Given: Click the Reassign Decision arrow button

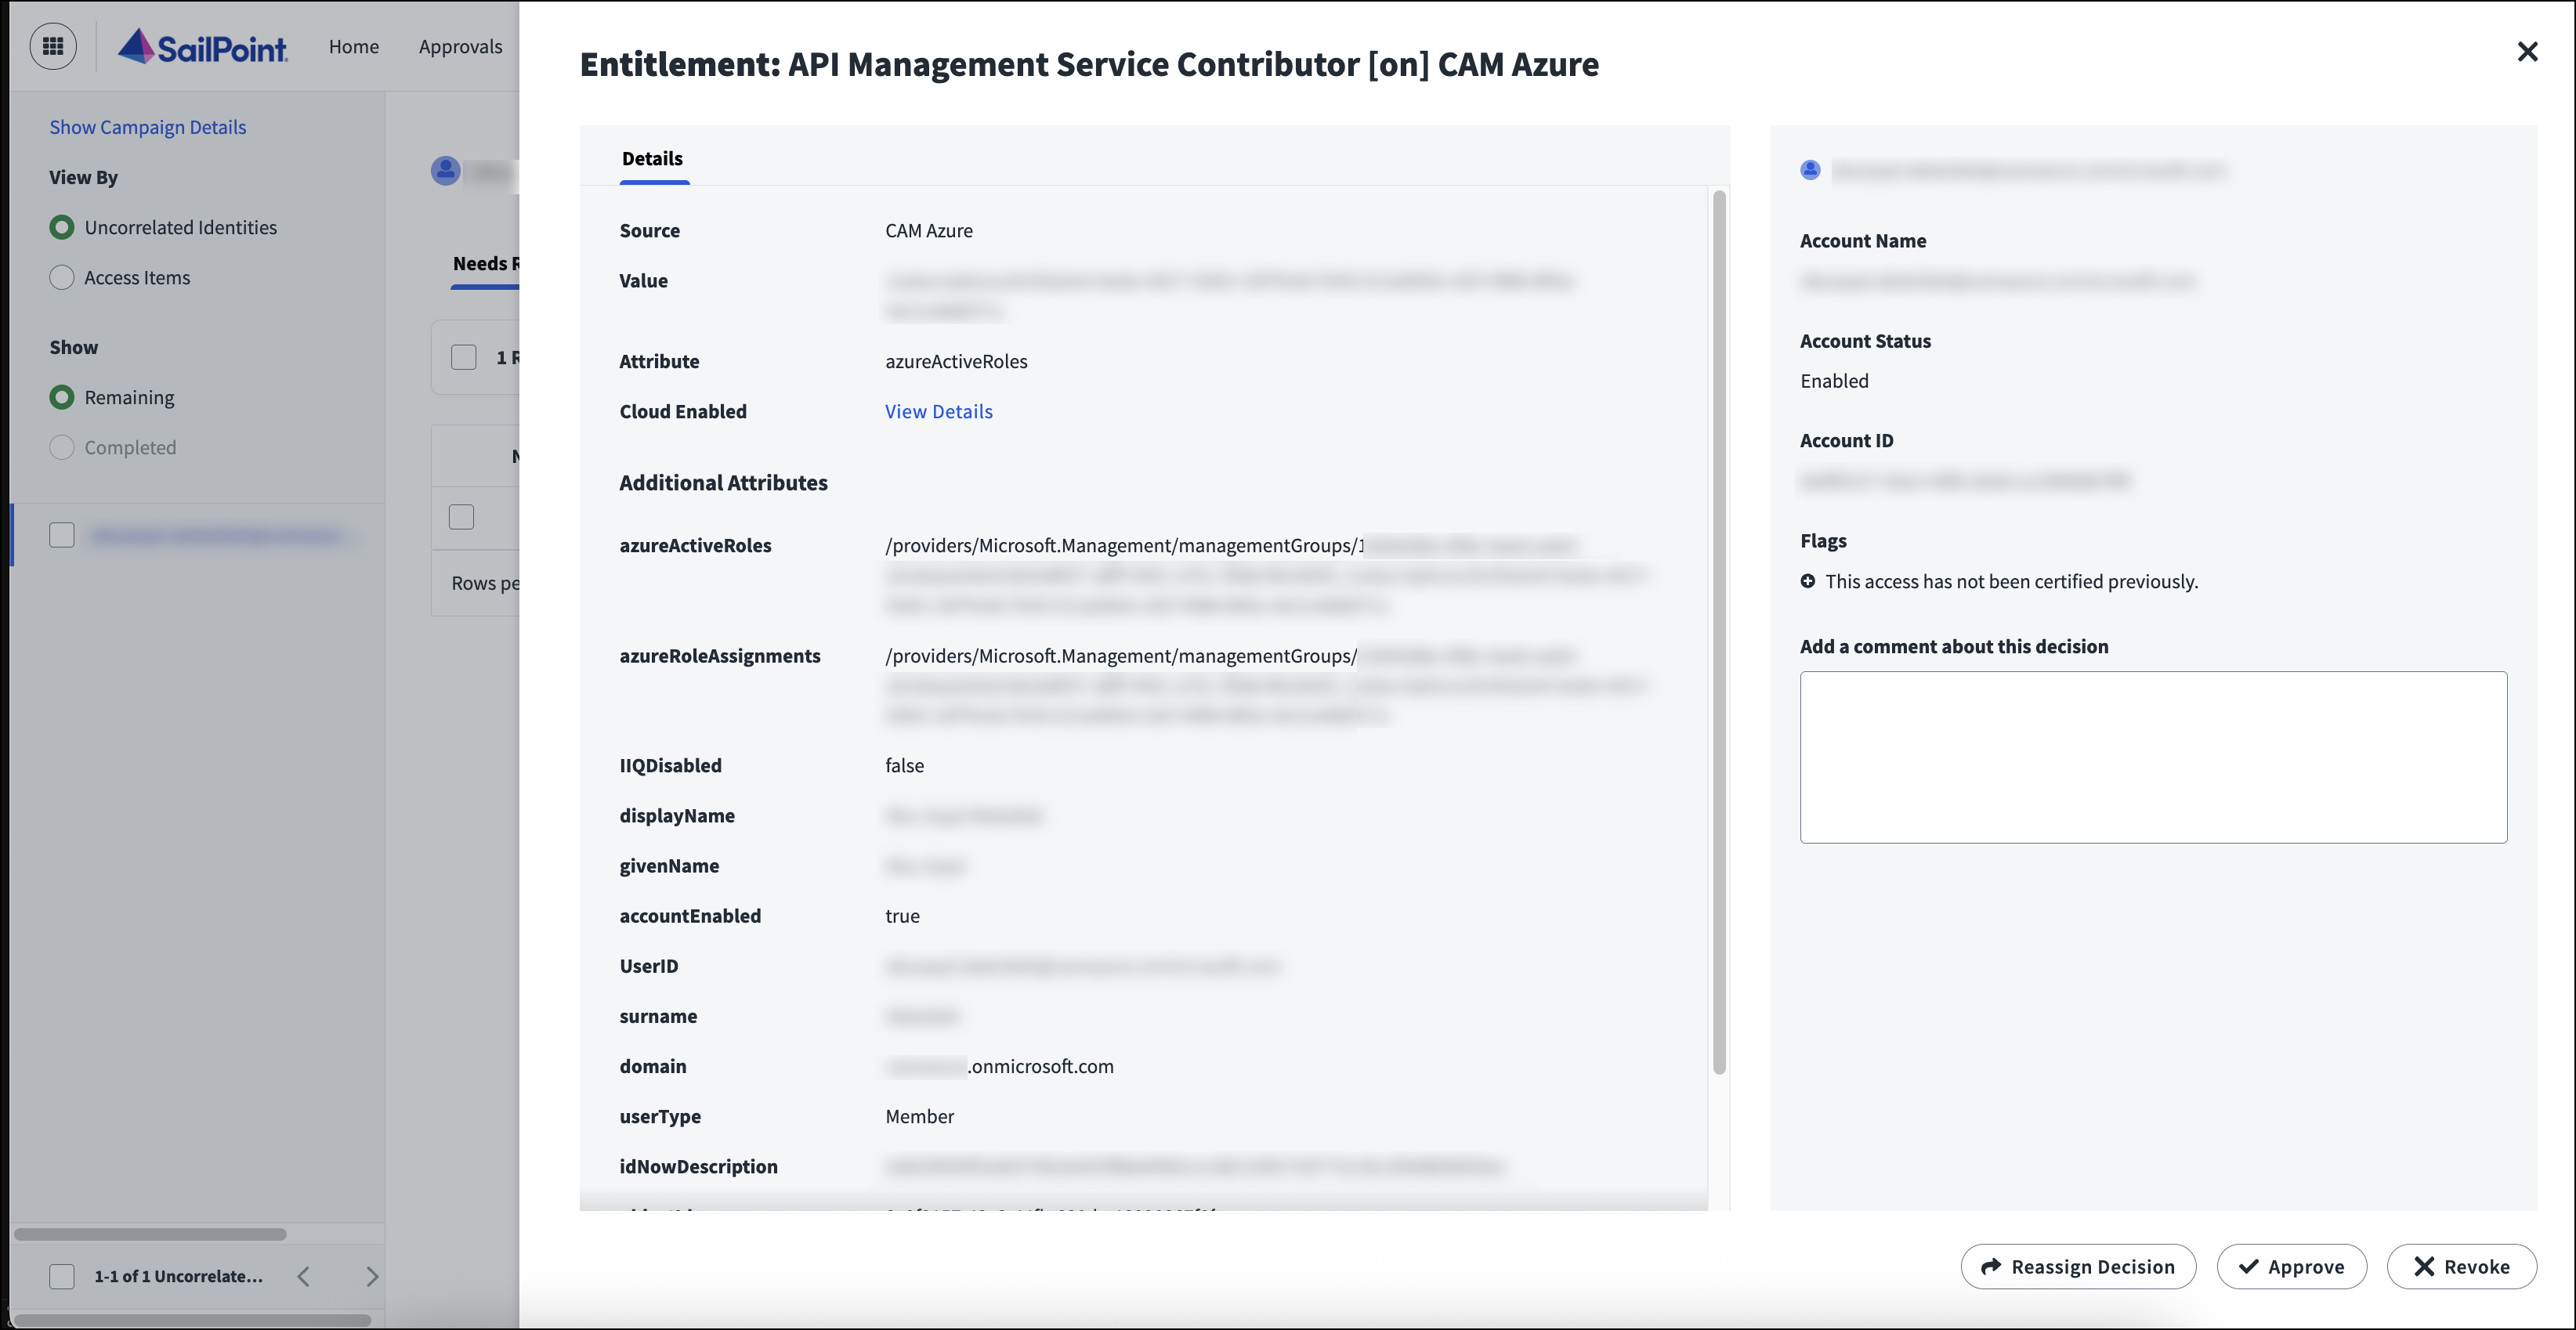Looking at the screenshot, I should [2078, 1266].
